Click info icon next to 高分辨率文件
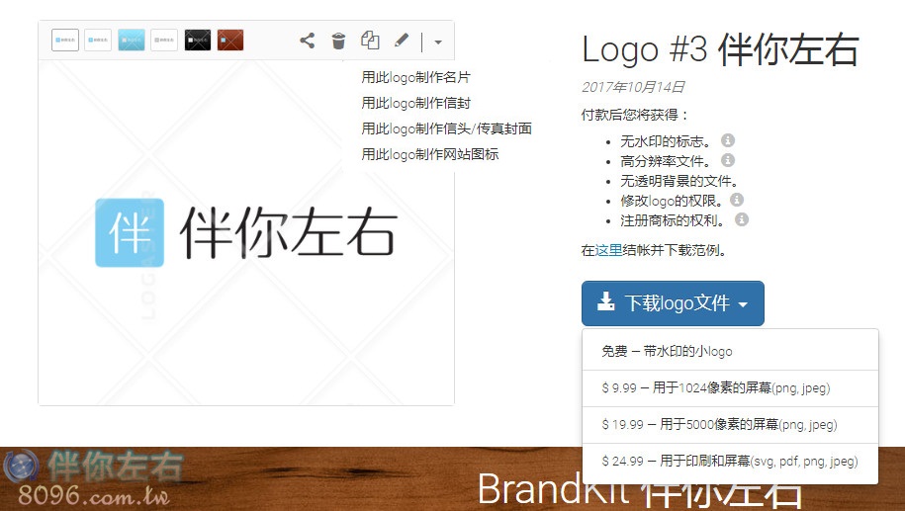The width and height of the screenshot is (905, 511). click(x=728, y=160)
